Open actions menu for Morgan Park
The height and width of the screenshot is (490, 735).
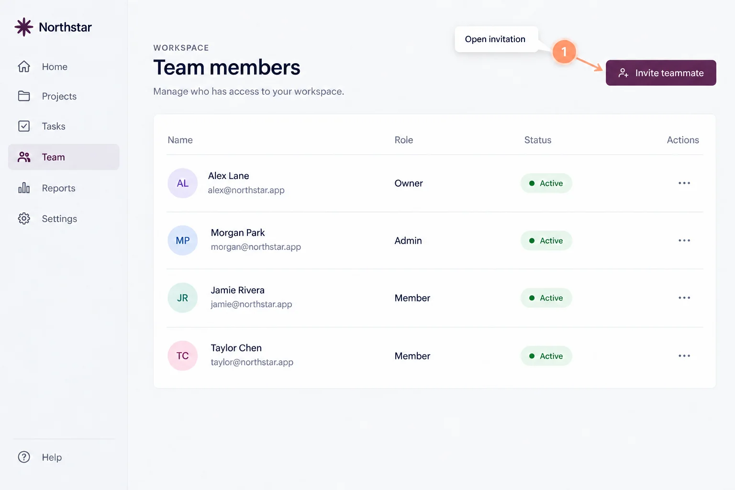coord(684,240)
